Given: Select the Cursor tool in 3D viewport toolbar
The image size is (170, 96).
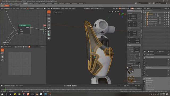Looking at the screenshot, I should (x=49, y=15).
